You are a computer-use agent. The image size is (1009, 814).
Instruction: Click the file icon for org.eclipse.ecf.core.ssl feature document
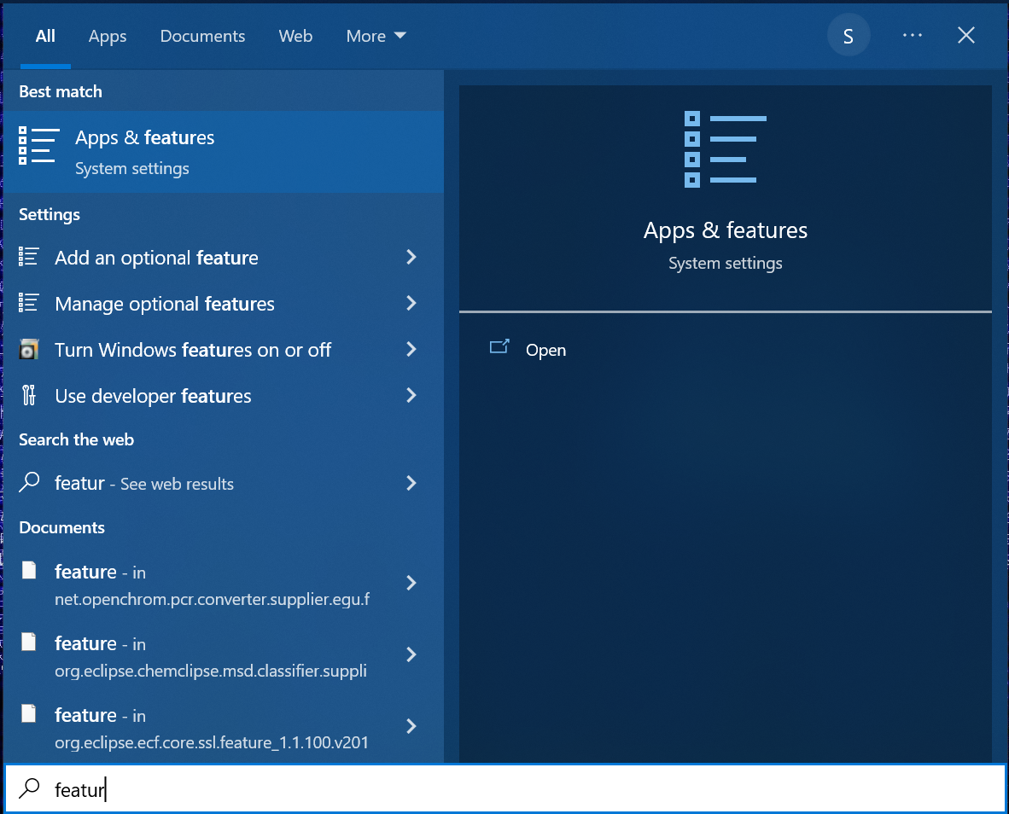coord(29,713)
